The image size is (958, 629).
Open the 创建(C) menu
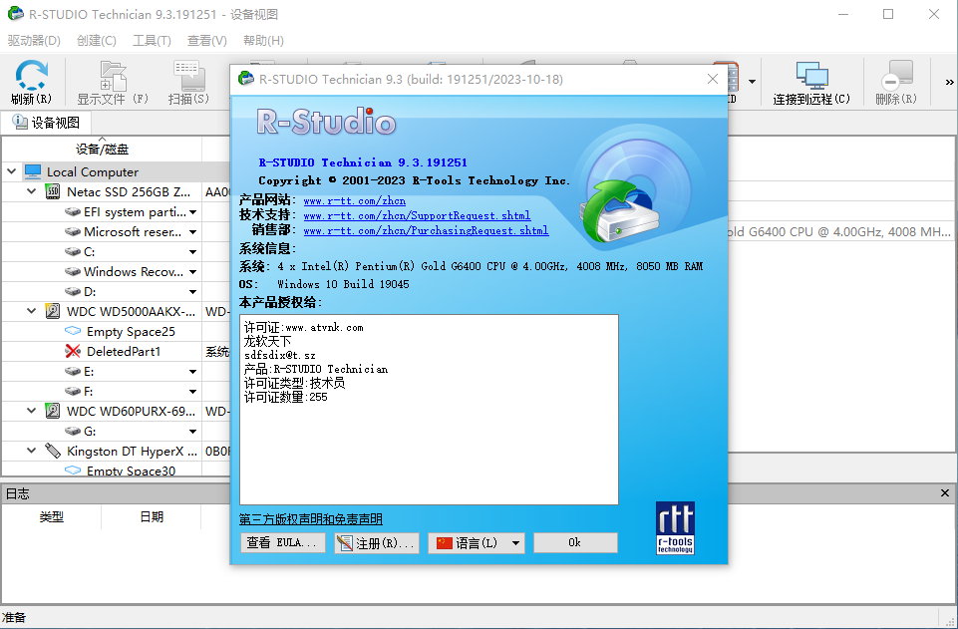[97, 40]
